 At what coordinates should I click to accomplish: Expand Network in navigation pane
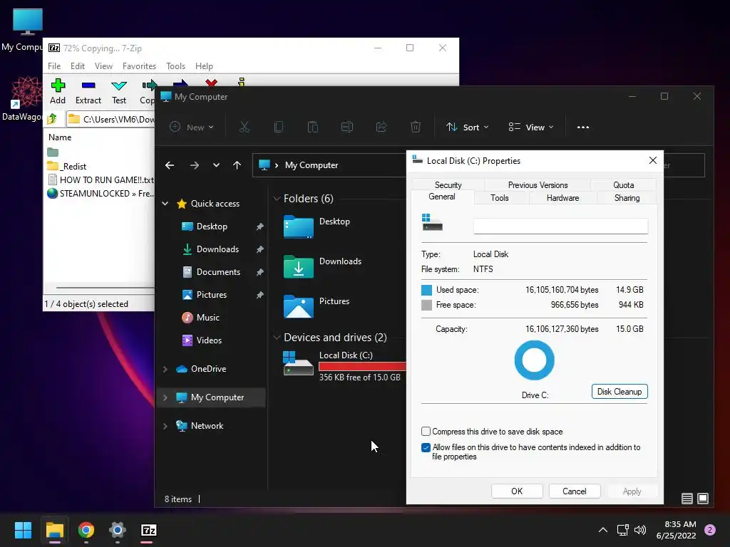coord(165,426)
